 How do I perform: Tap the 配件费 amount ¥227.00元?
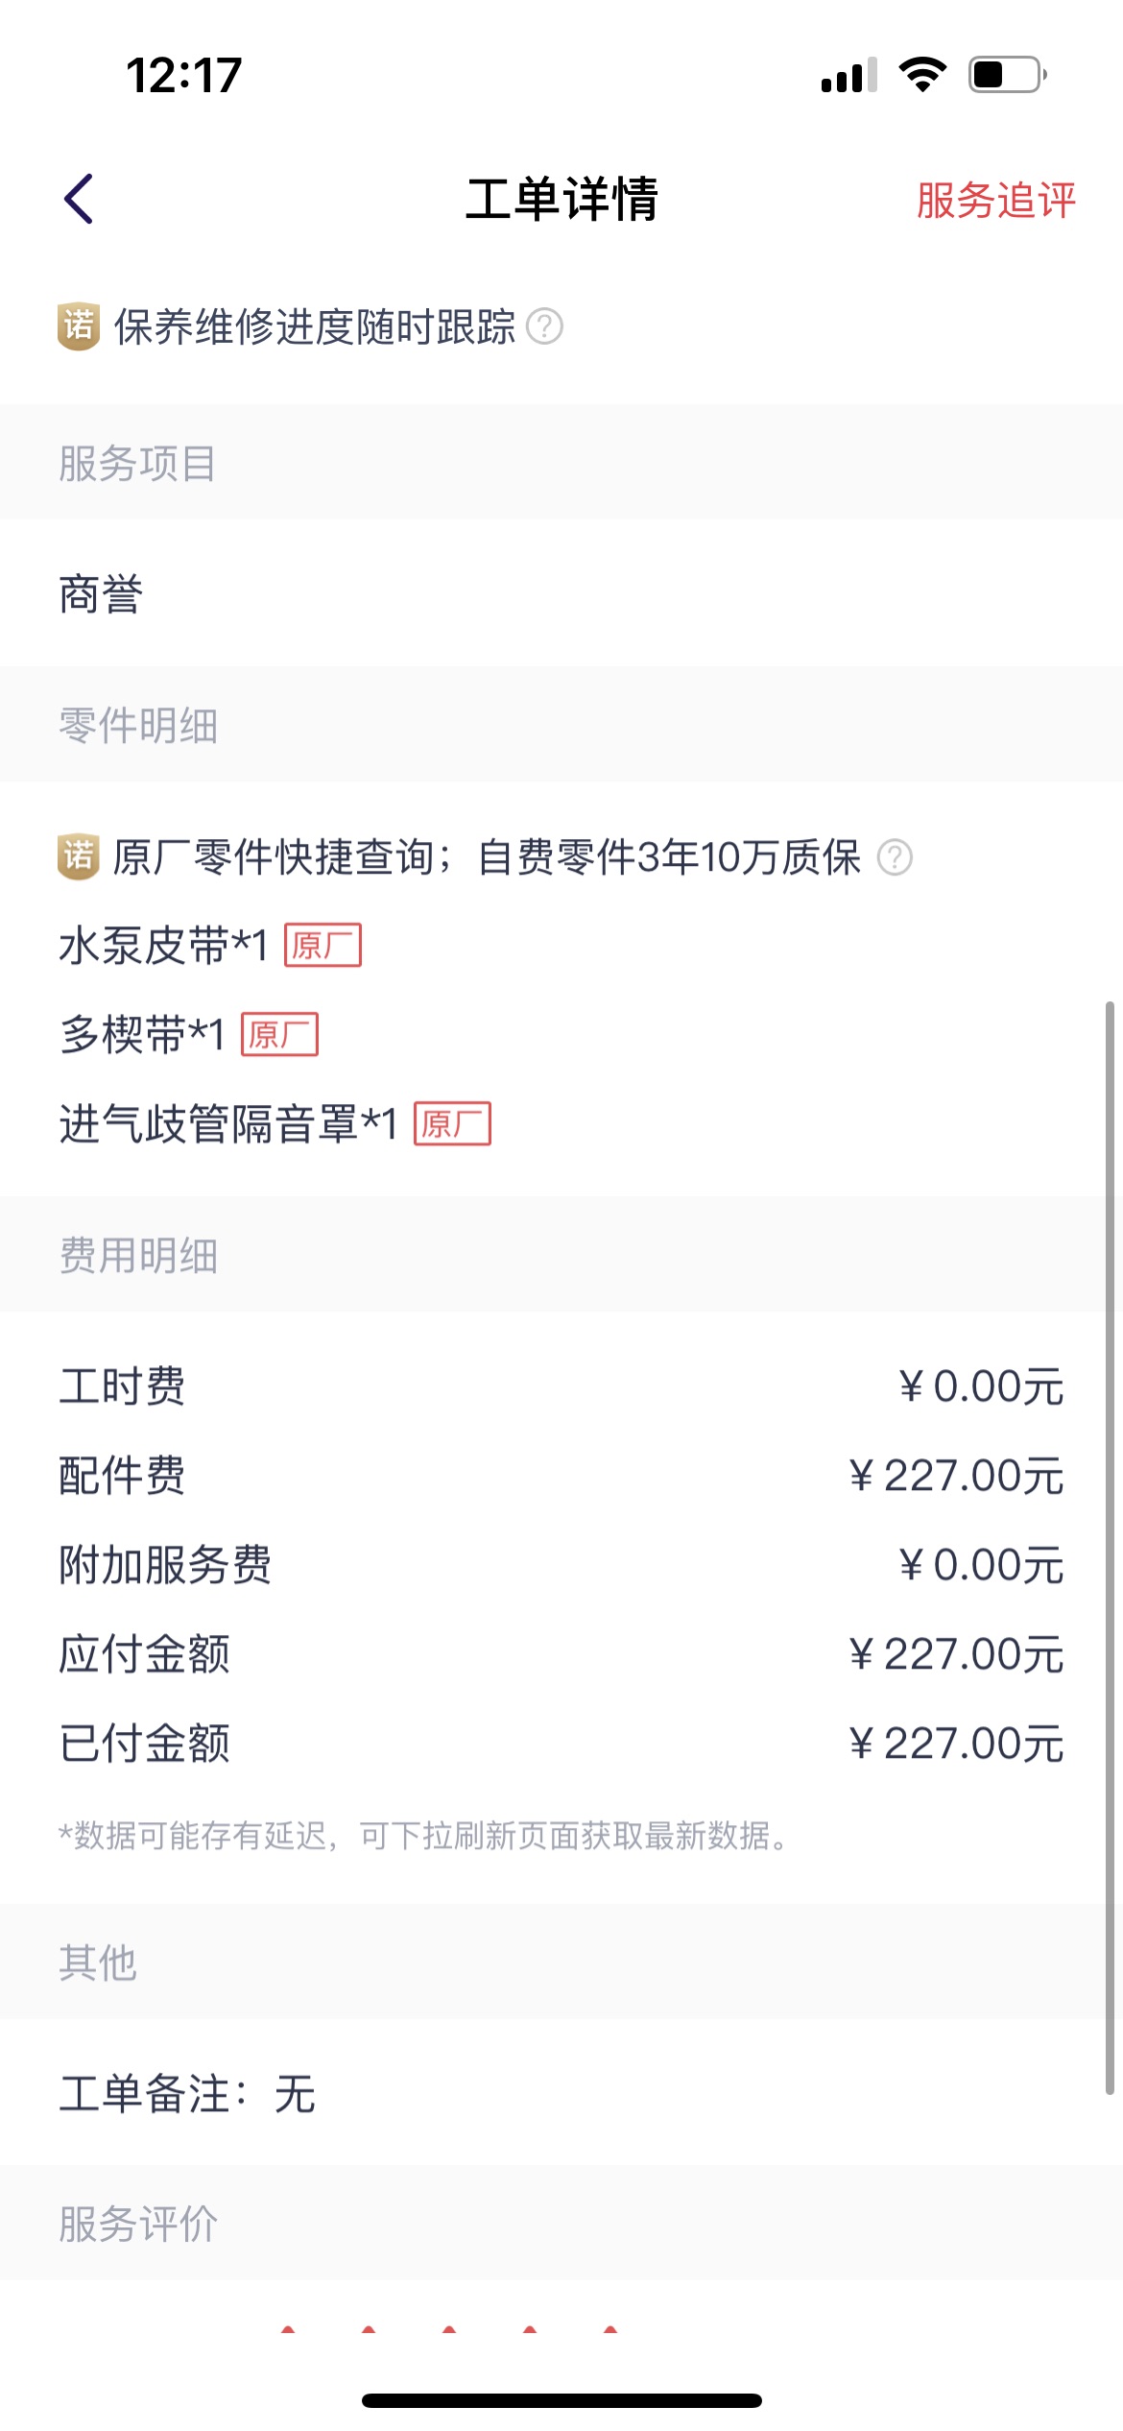(956, 1476)
